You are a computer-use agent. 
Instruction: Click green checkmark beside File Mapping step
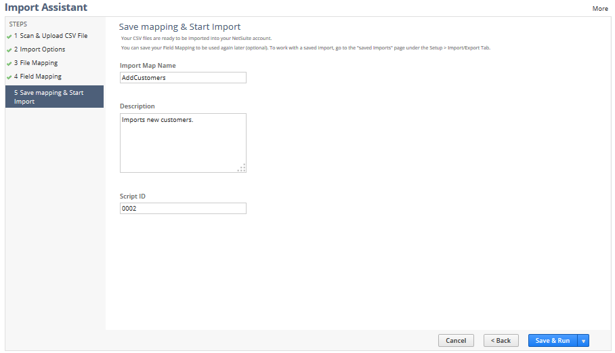9,64
